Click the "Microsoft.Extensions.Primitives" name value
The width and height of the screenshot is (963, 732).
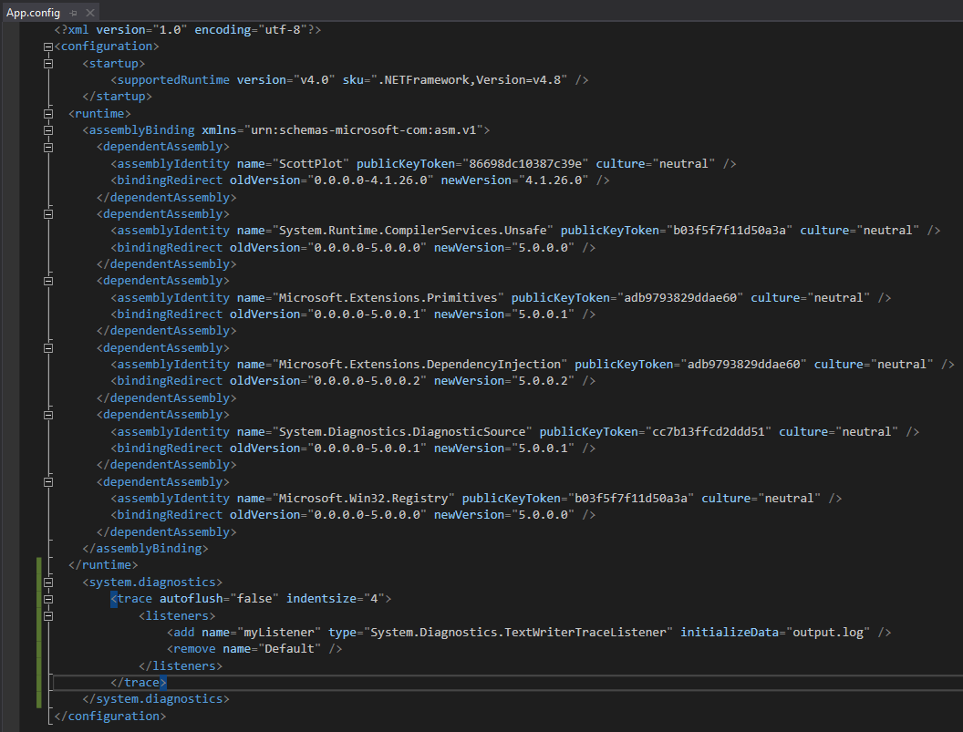pos(388,298)
